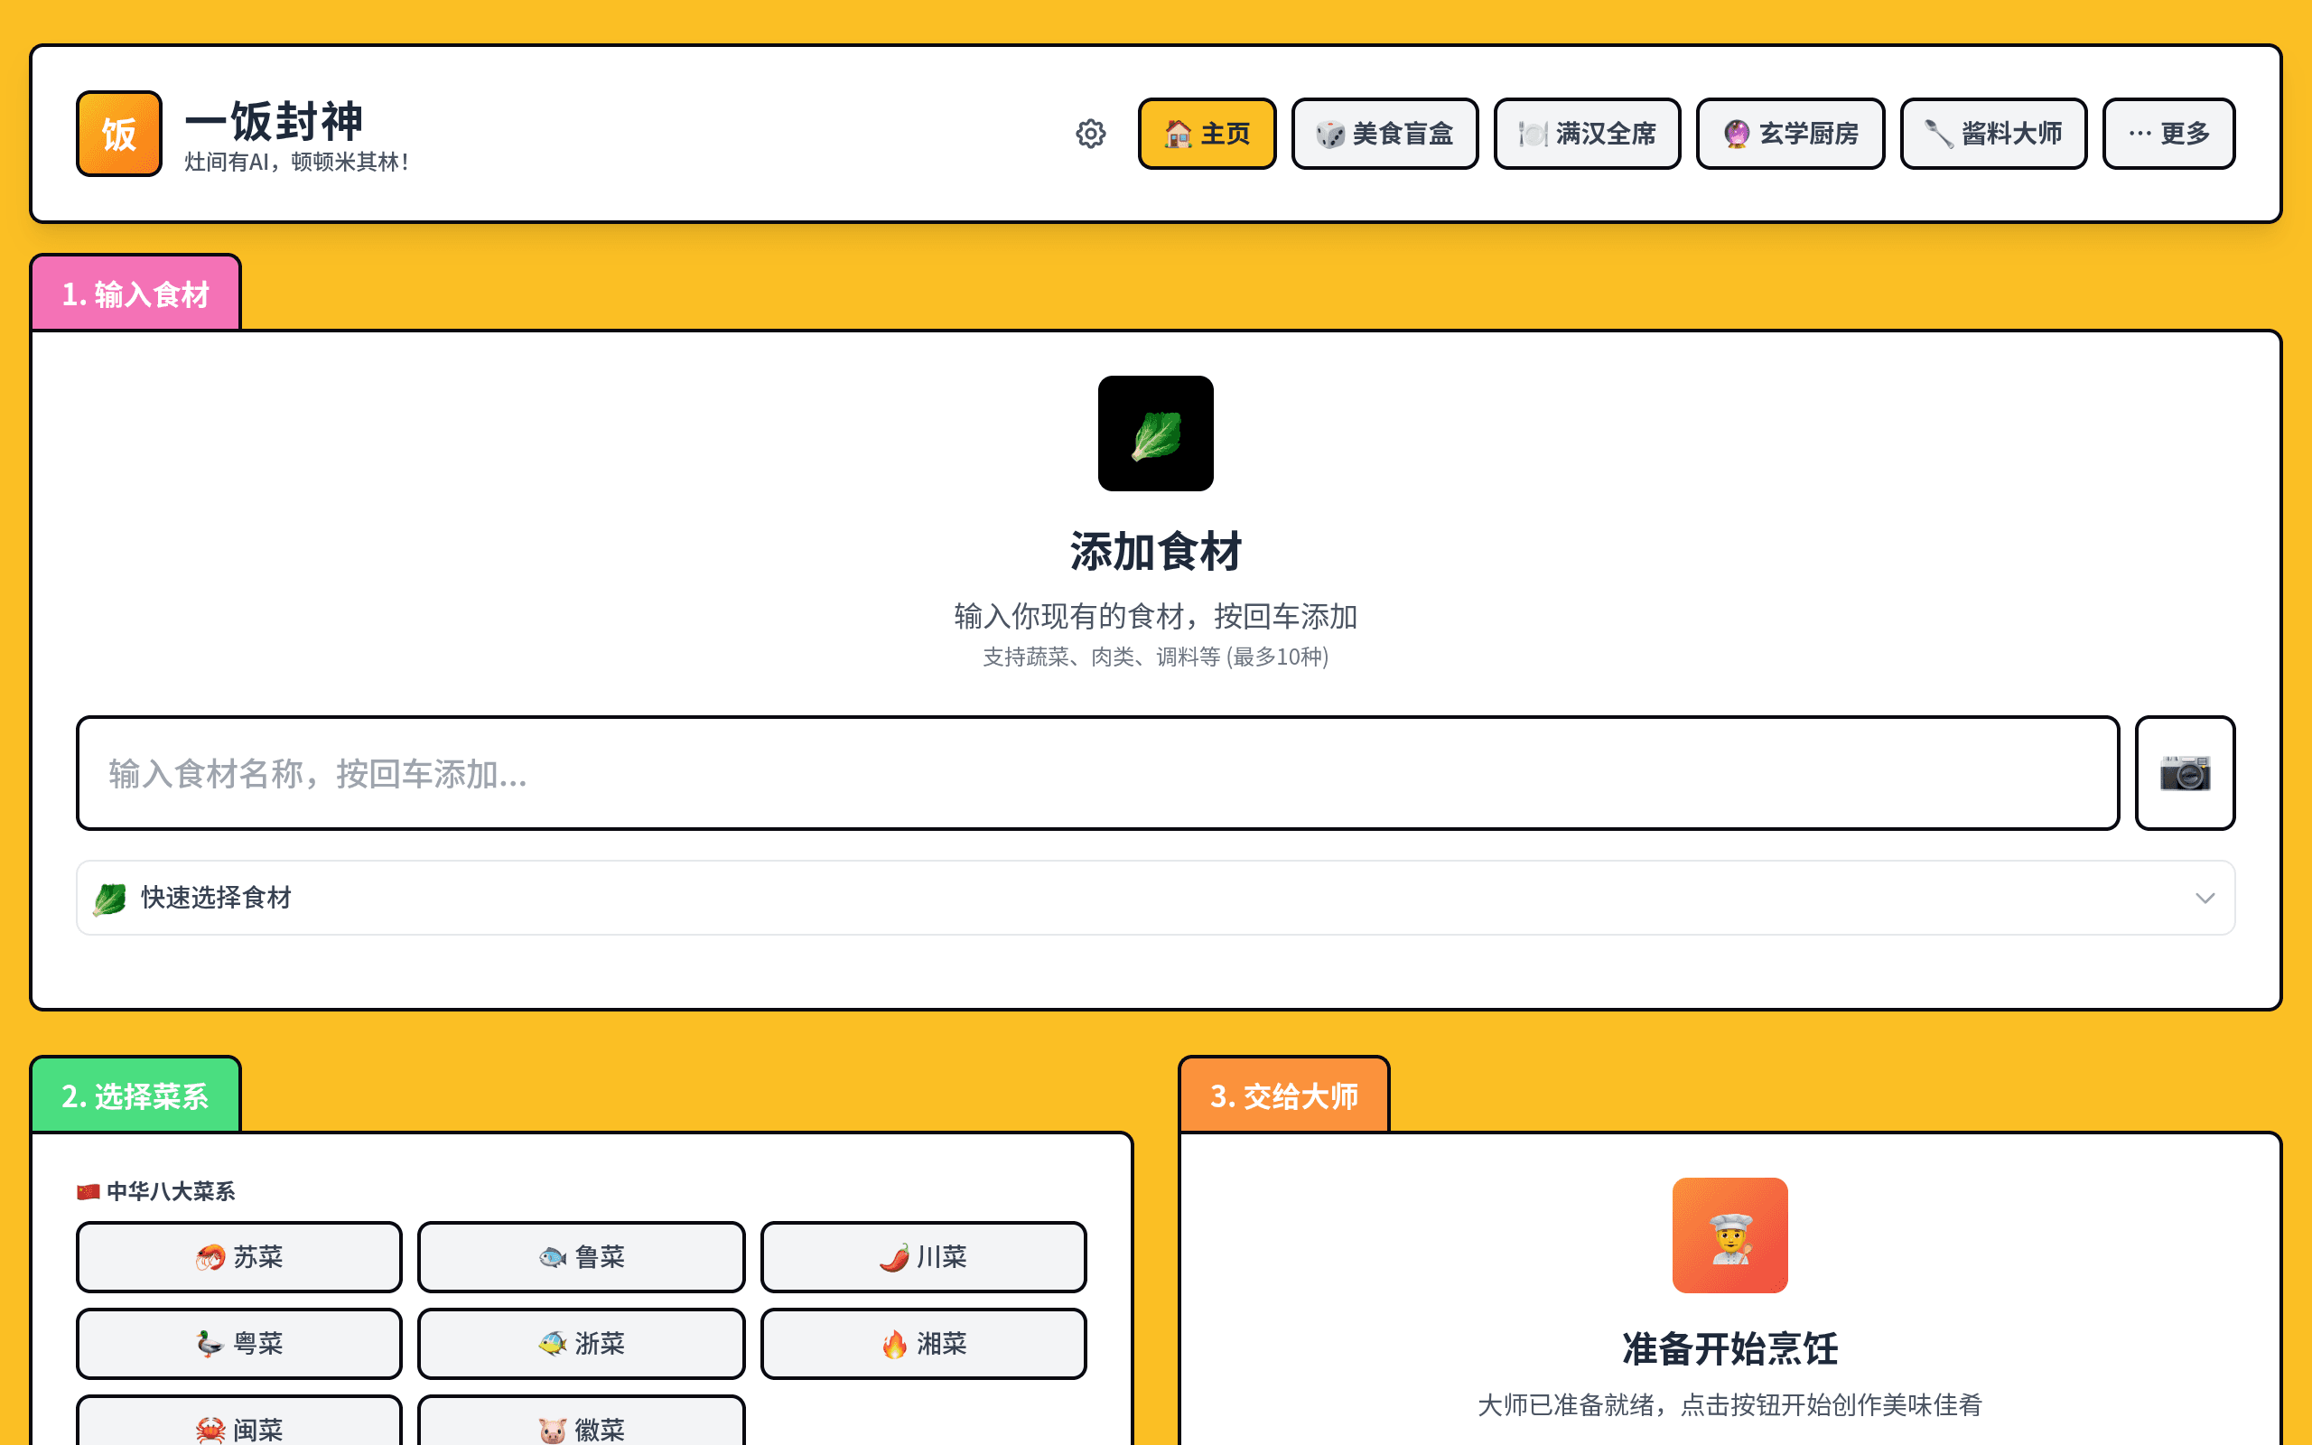This screenshot has height=1445, width=2312.
Task: Open settings via the gear icon
Action: (x=1090, y=134)
